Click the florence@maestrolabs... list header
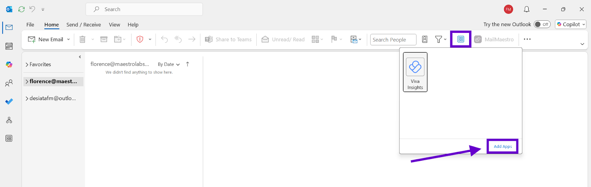591x187 pixels. [x=120, y=64]
